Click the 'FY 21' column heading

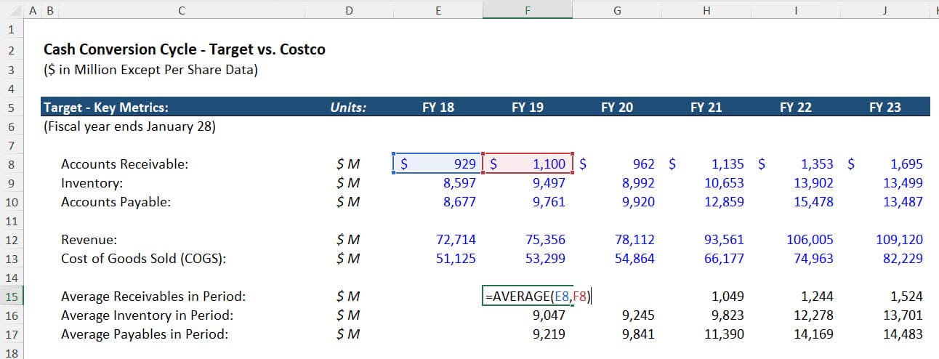coord(706,108)
